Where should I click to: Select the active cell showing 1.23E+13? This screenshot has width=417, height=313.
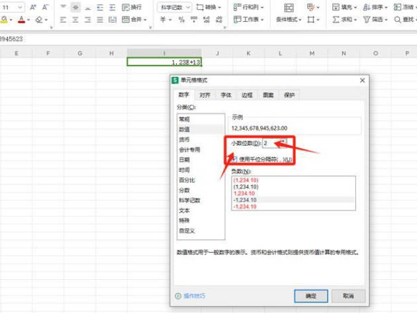(x=164, y=62)
